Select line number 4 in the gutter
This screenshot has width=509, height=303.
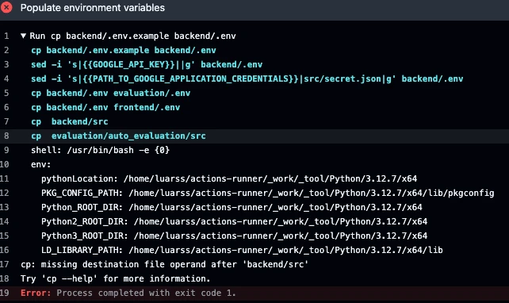tap(6, 79)
